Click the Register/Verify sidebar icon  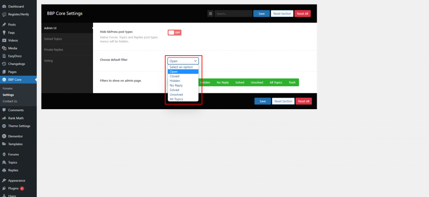click(x=4, y=14)
